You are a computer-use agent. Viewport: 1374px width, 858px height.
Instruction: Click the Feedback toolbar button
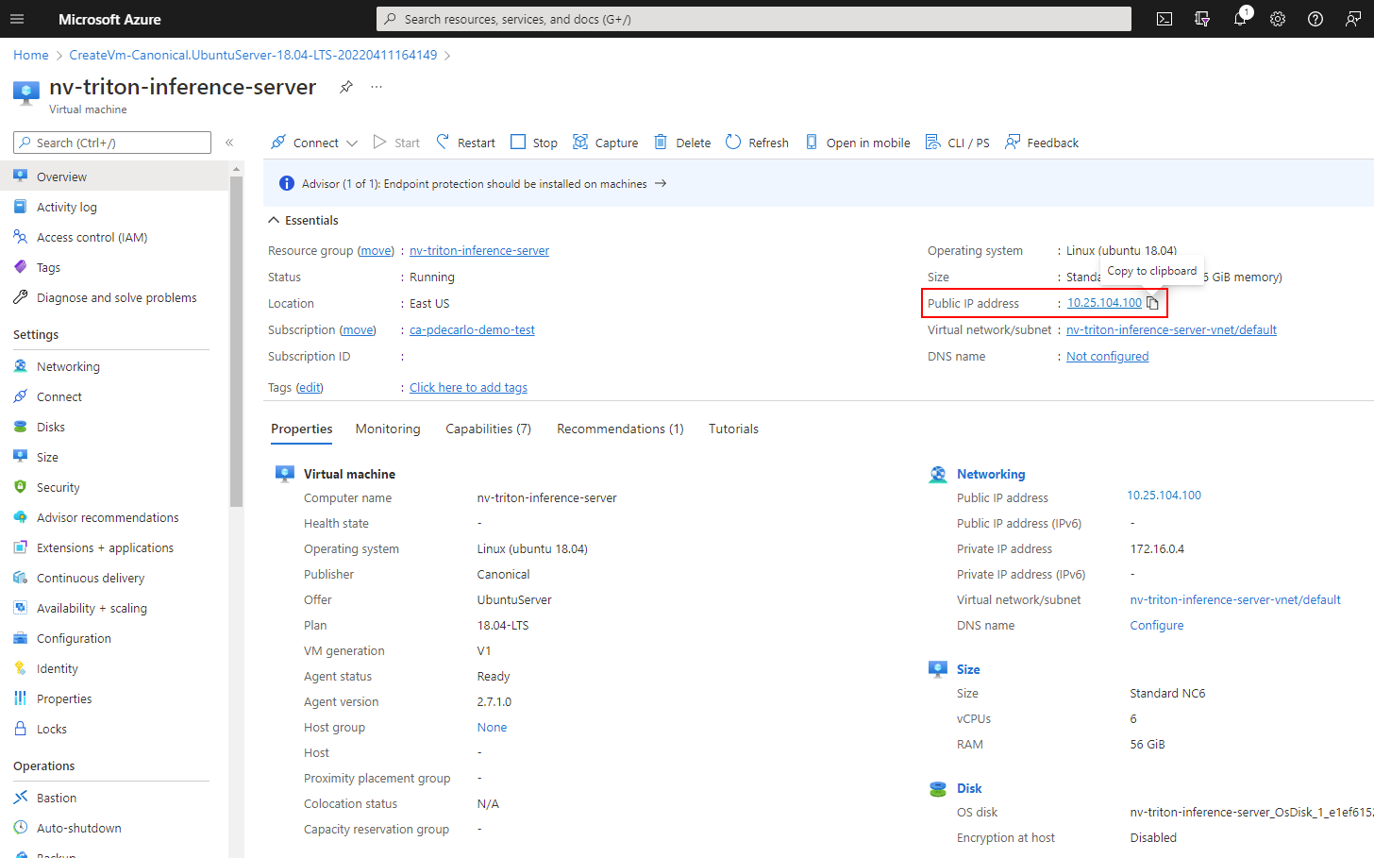coord(1042,143)
